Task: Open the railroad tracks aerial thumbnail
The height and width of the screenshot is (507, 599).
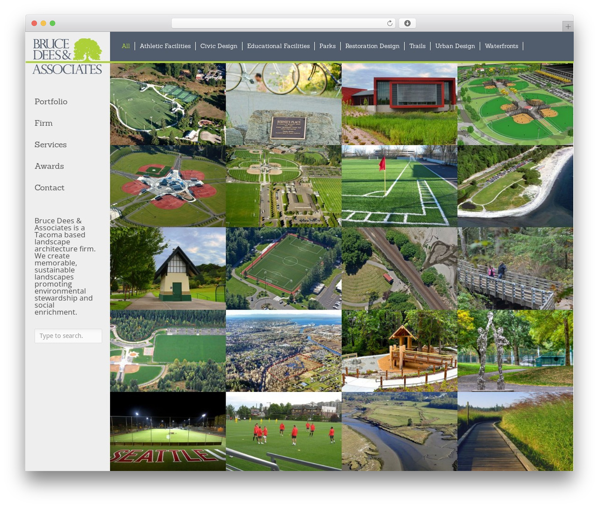Action: click(x=399, y=268)
